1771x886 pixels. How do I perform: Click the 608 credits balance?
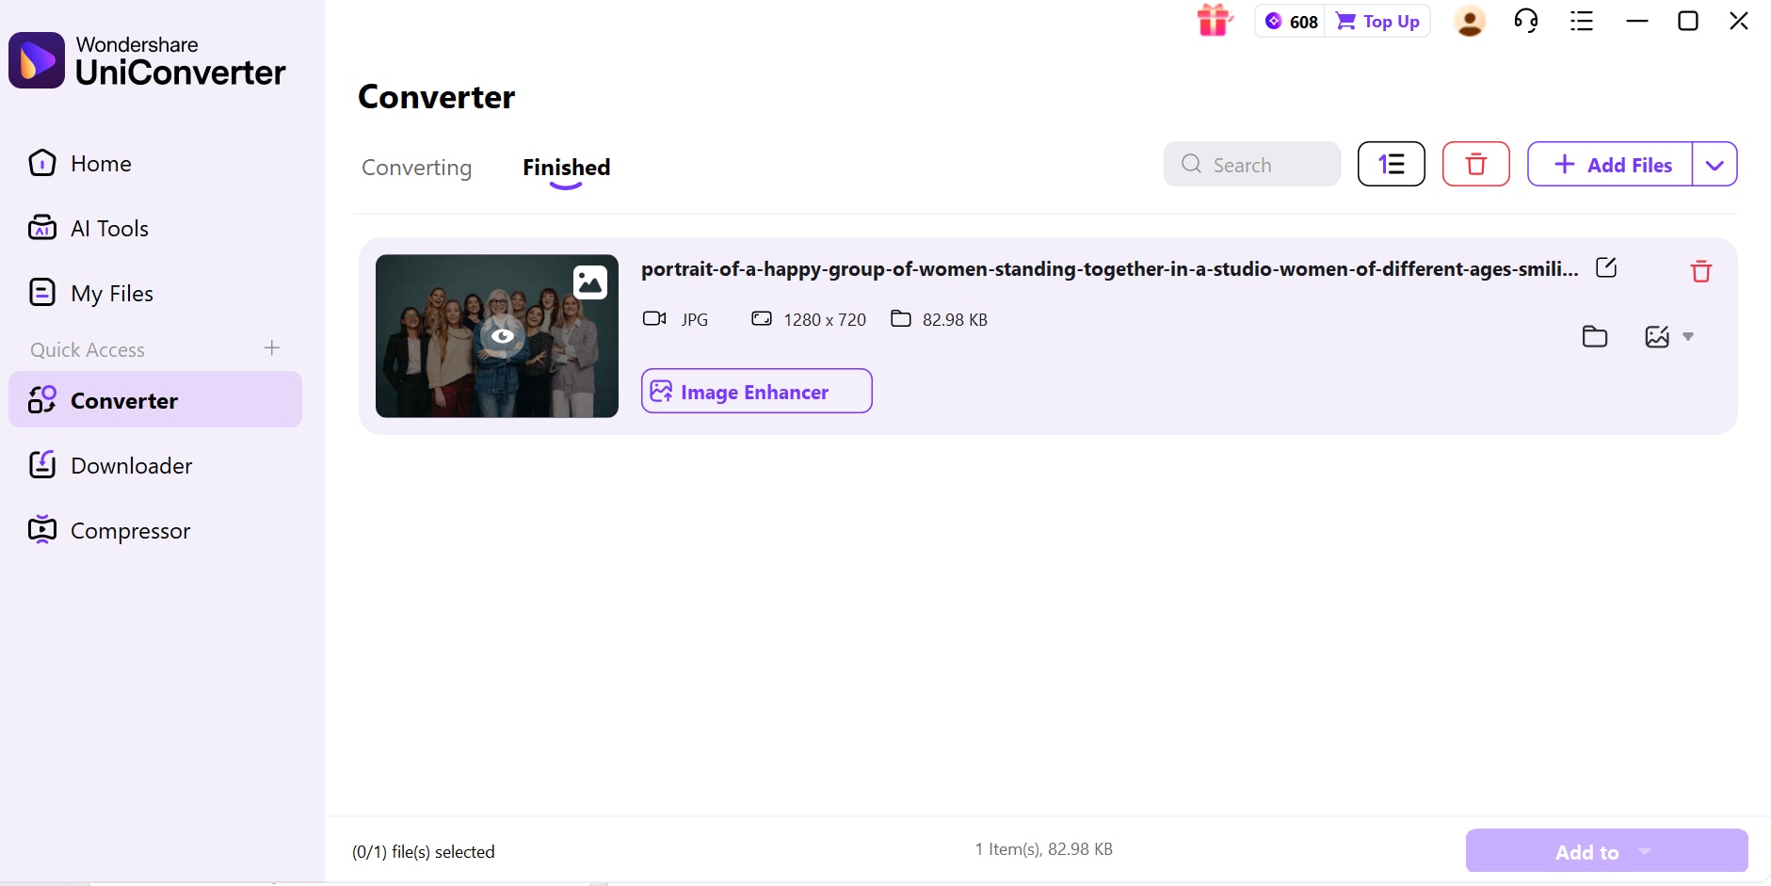tap(1291, 22)
